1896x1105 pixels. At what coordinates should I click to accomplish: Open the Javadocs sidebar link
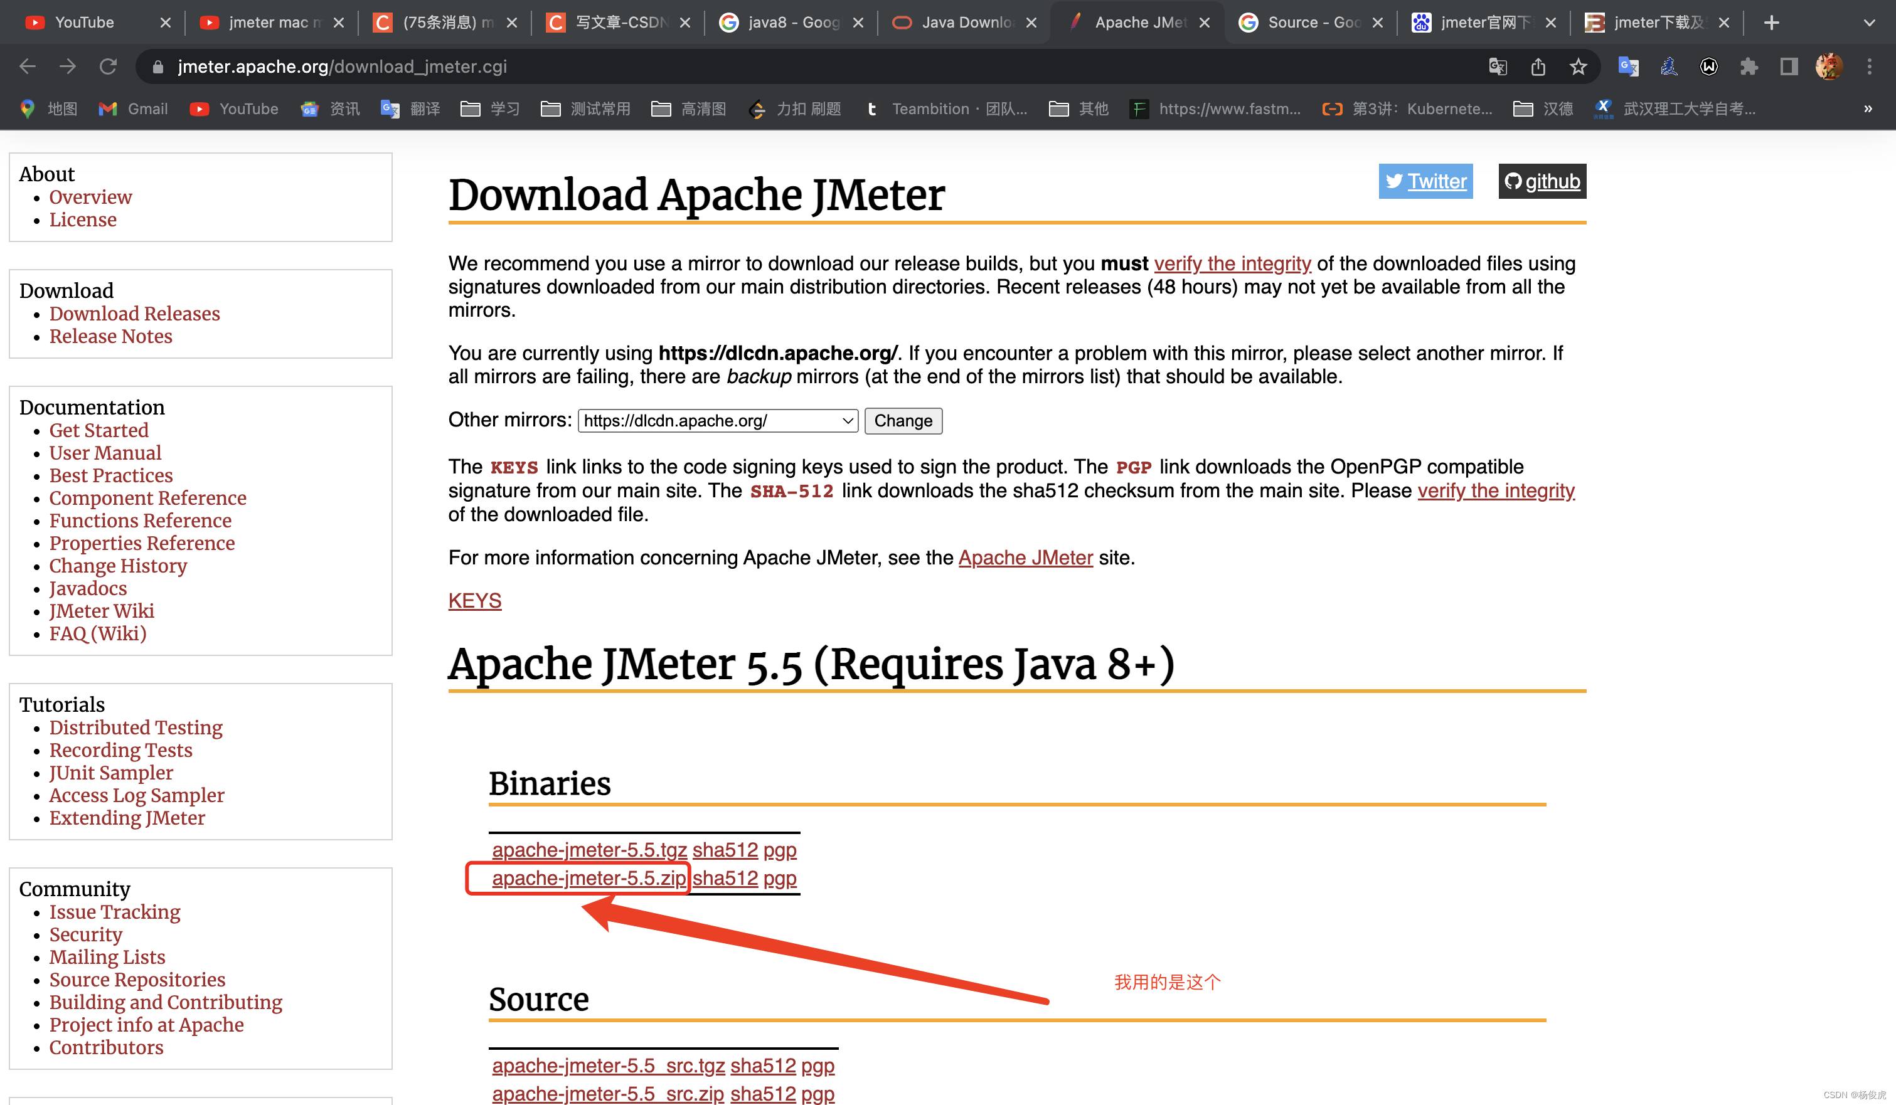[x=88, y=588]
